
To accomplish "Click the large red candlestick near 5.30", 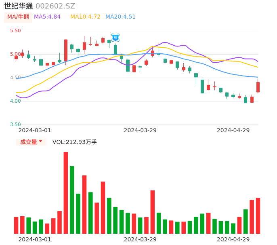I will [x=66, y=50].
